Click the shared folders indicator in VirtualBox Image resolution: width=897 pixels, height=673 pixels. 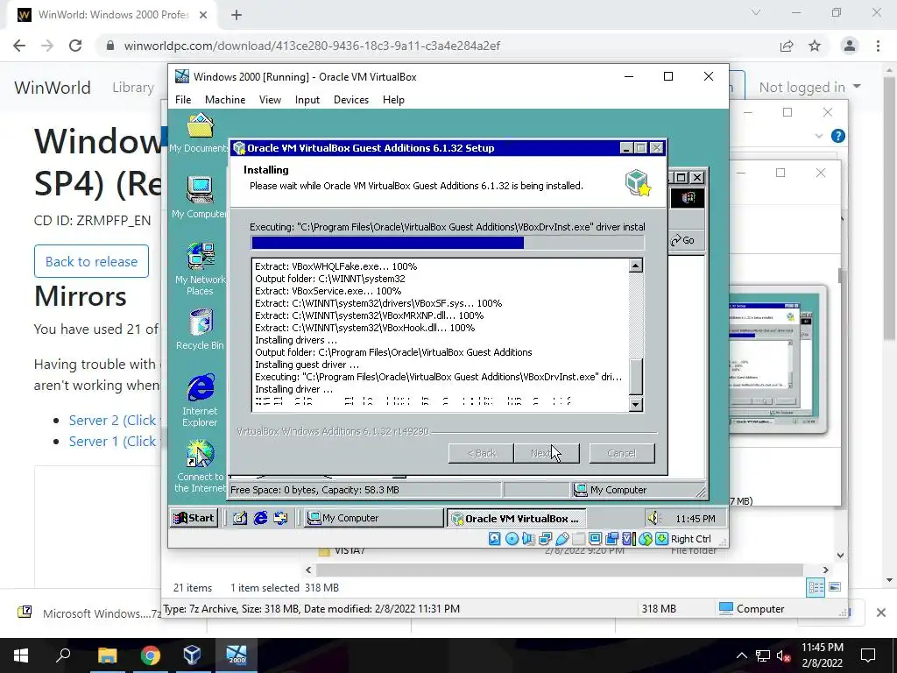[578, 539]
